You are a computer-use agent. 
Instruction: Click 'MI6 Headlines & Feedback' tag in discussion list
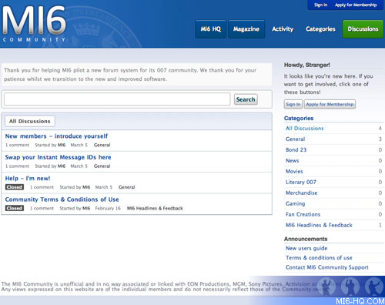[155, 208]
